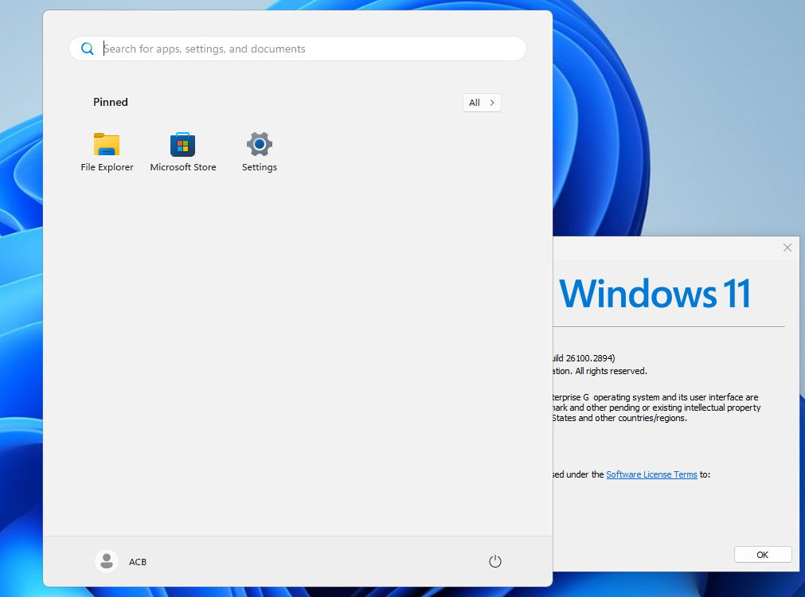Expand the All apps list
Image resolution: width=805 pixels, height=597 pixels.
482,103
